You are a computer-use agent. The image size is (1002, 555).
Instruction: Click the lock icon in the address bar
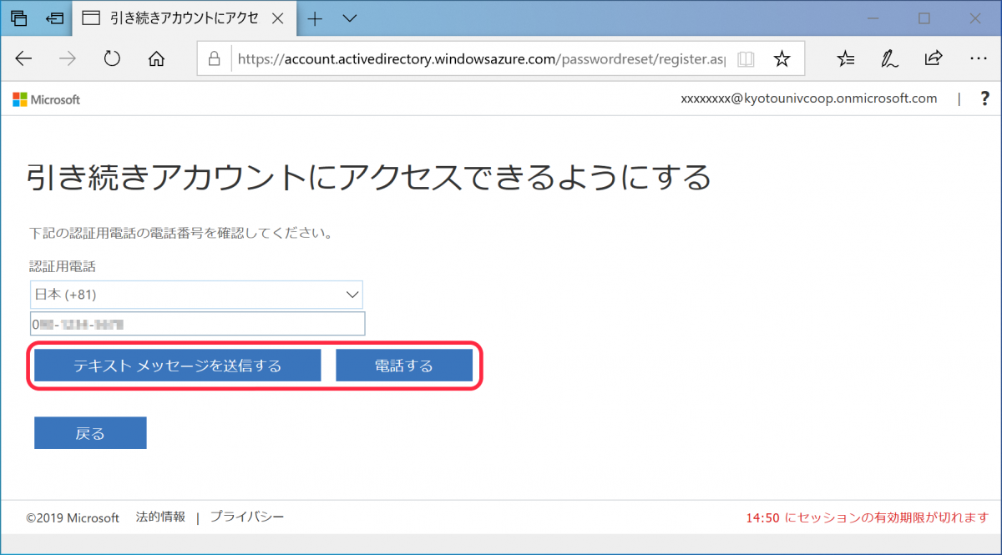(x=215, y=58)
